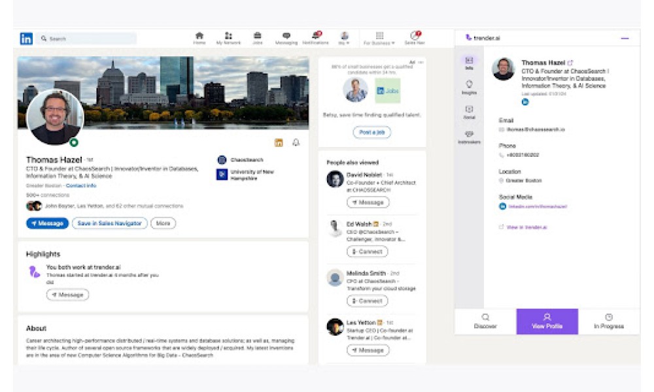Click Thomas Hazel avatar in the trender.ai panel

[x=504, y=69]
